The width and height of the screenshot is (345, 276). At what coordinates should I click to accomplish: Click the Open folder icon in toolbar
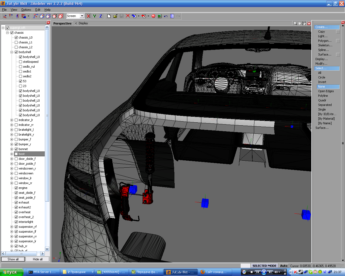click(x=115, y=16)
